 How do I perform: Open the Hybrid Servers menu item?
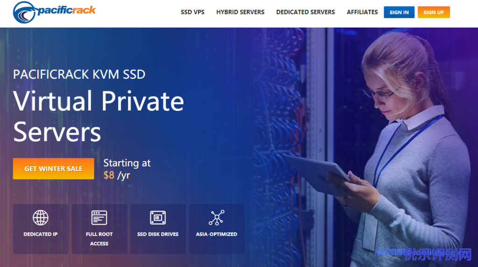pos(240,12)
